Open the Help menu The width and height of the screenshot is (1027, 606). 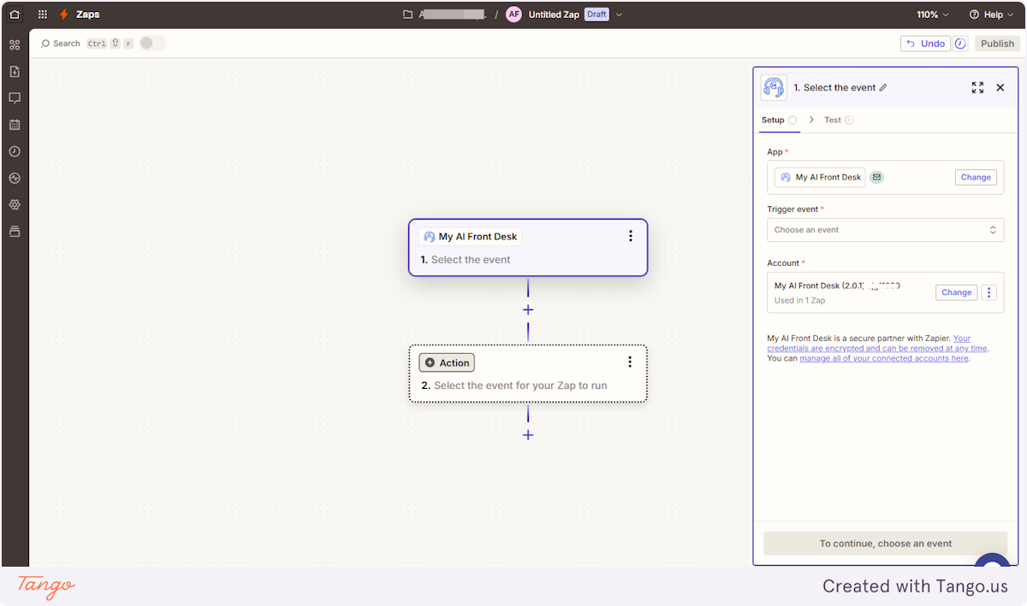[x=991, y=15]
